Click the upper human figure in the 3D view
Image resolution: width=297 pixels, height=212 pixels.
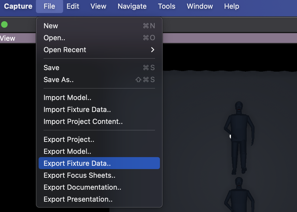[239, 138]
